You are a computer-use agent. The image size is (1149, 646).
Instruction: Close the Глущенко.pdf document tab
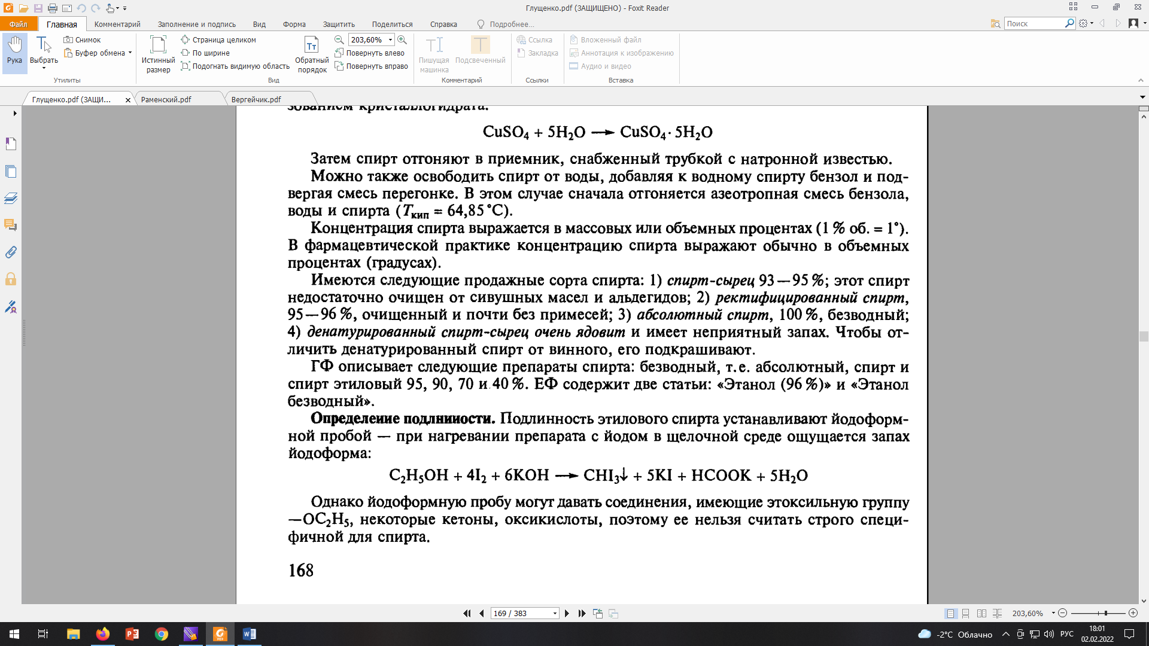[x=128, y=100]
